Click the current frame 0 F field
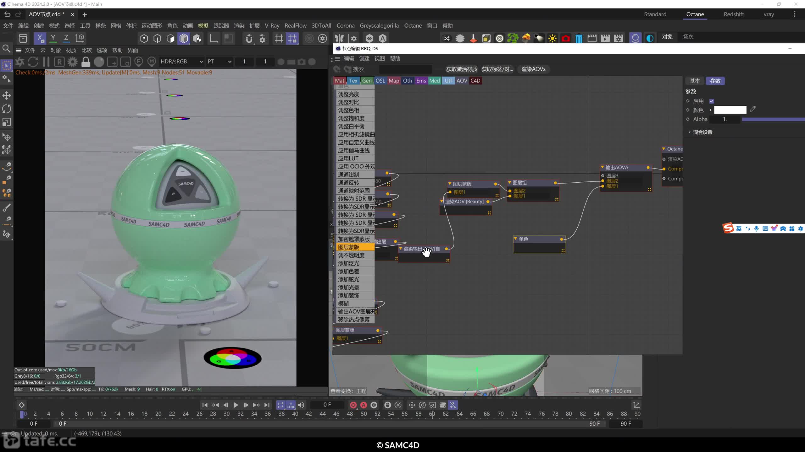The width and height of the screenshot is (805, 452). point(327,405)
